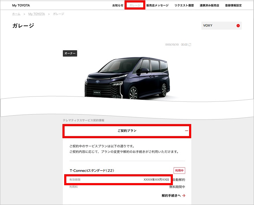The height and width of the screenshot is (205, 254).
Task: Open 登録情報設定 settings page
Action: [233, 5]
